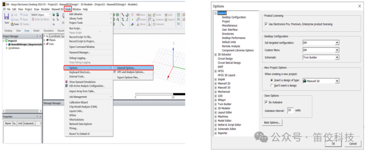This screenshot has width=366, height=152.
Task: Click the Edit Active Analysis Configuration icon
Action: pyautogui.click(x=67, y=86)
